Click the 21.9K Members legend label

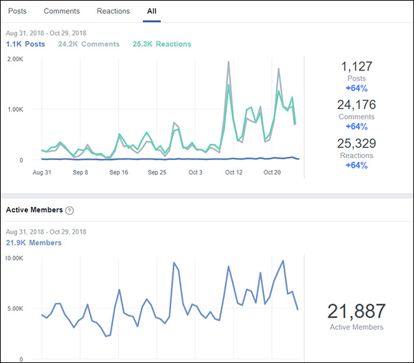click(x=34, y=243)
